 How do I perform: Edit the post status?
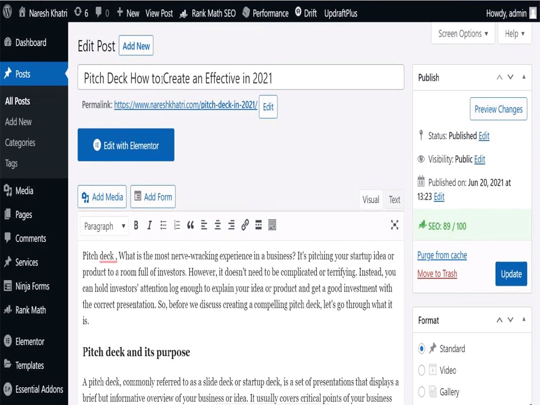click(x=484, y=136)
